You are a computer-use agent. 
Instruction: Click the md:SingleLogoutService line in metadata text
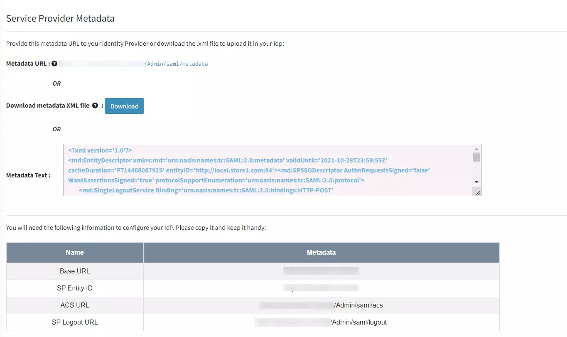206,191
